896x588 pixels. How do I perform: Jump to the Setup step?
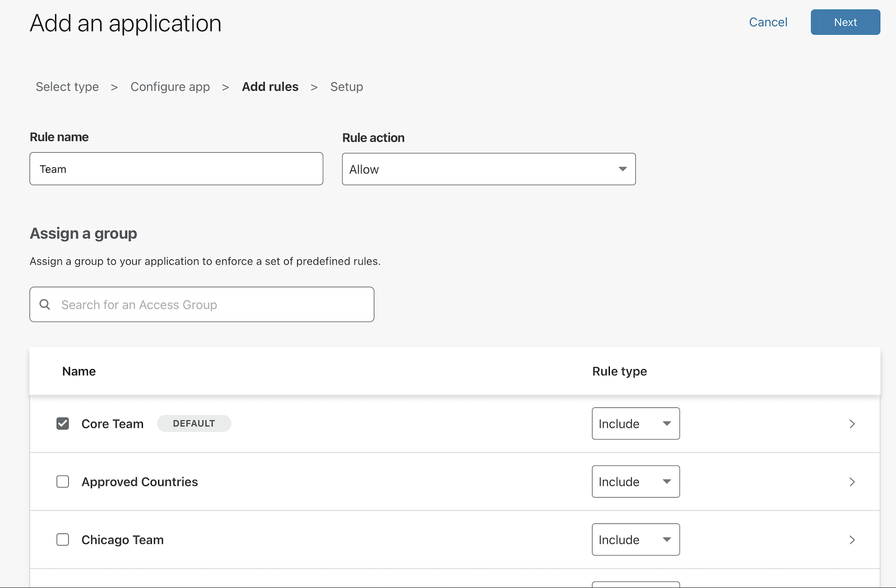coord(347,87)
